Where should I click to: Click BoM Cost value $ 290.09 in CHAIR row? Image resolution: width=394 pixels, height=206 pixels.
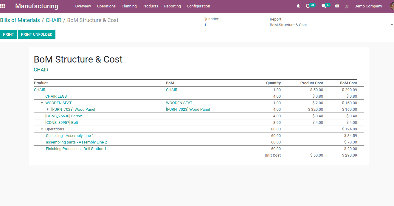349,90
